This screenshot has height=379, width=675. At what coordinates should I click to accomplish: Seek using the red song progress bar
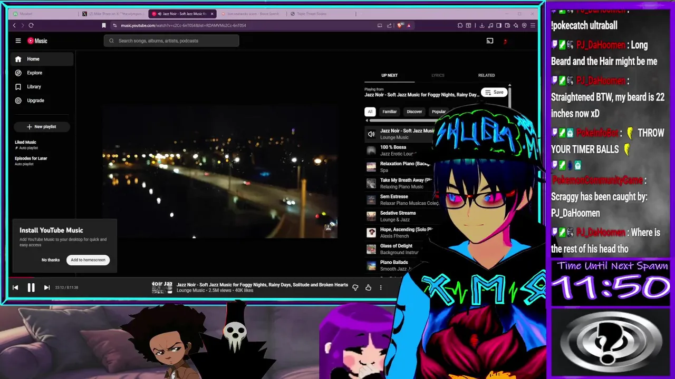click(21, 277)
